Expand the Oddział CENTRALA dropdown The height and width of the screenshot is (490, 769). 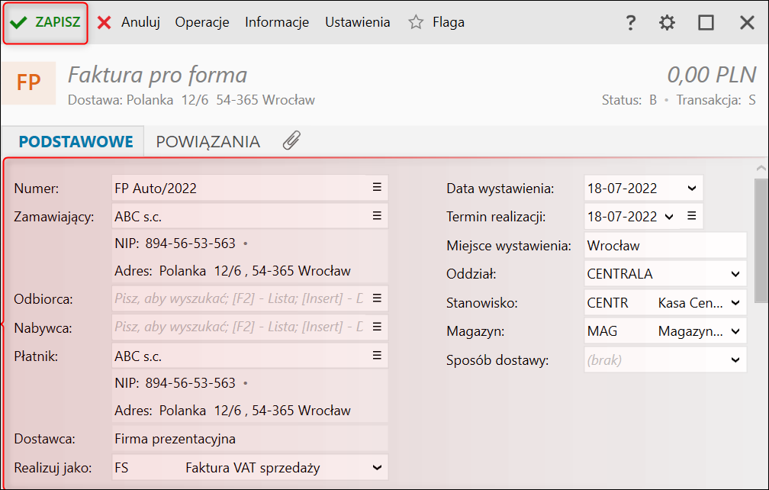tap(735, 274)
